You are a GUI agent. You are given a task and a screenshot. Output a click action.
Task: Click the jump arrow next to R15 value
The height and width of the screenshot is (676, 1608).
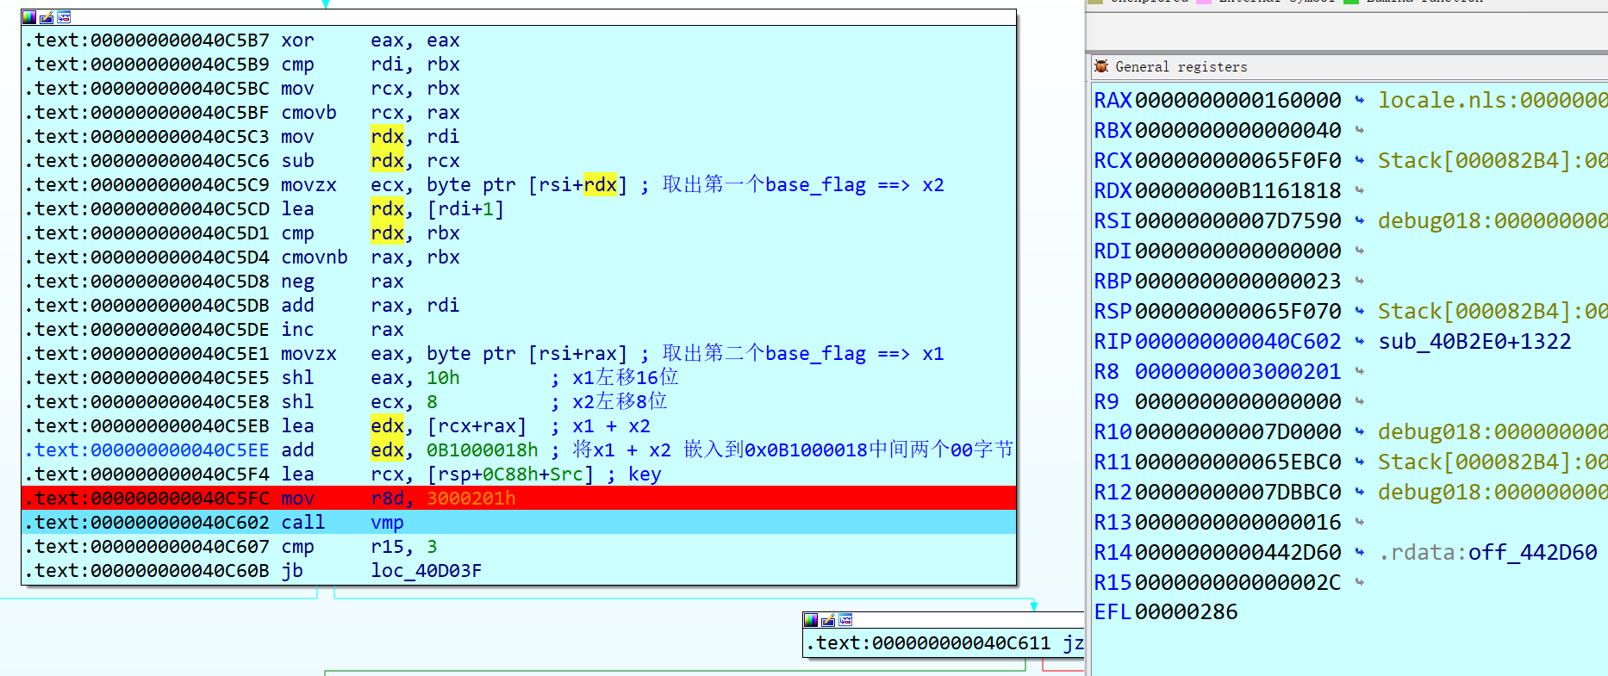click(1360, 582)
